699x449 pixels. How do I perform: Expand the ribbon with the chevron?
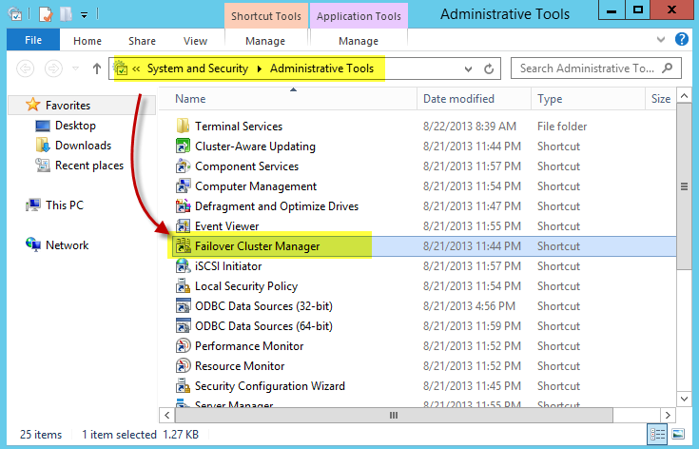[x=661, y=40]
